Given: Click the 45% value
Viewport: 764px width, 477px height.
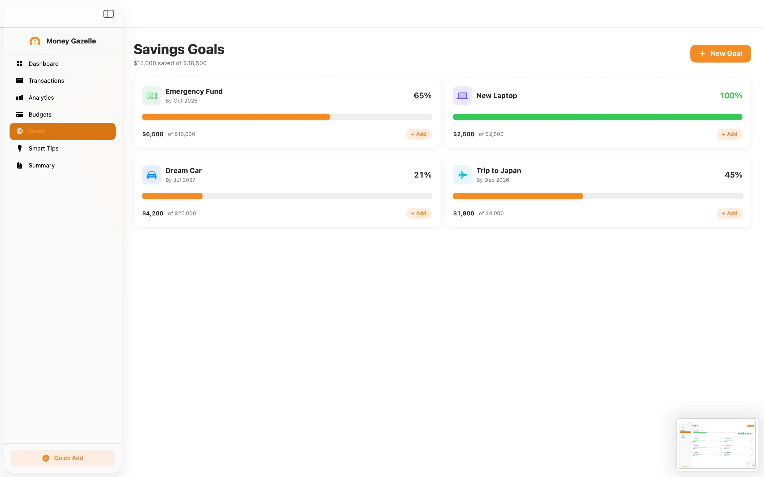Looking at the screenshot, I should pyautogui.click(x=733, y=175).
